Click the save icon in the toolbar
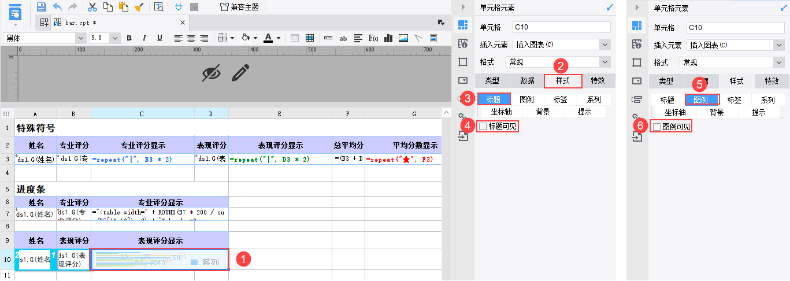Screen dimensions: 790x281 click(42, 7)
